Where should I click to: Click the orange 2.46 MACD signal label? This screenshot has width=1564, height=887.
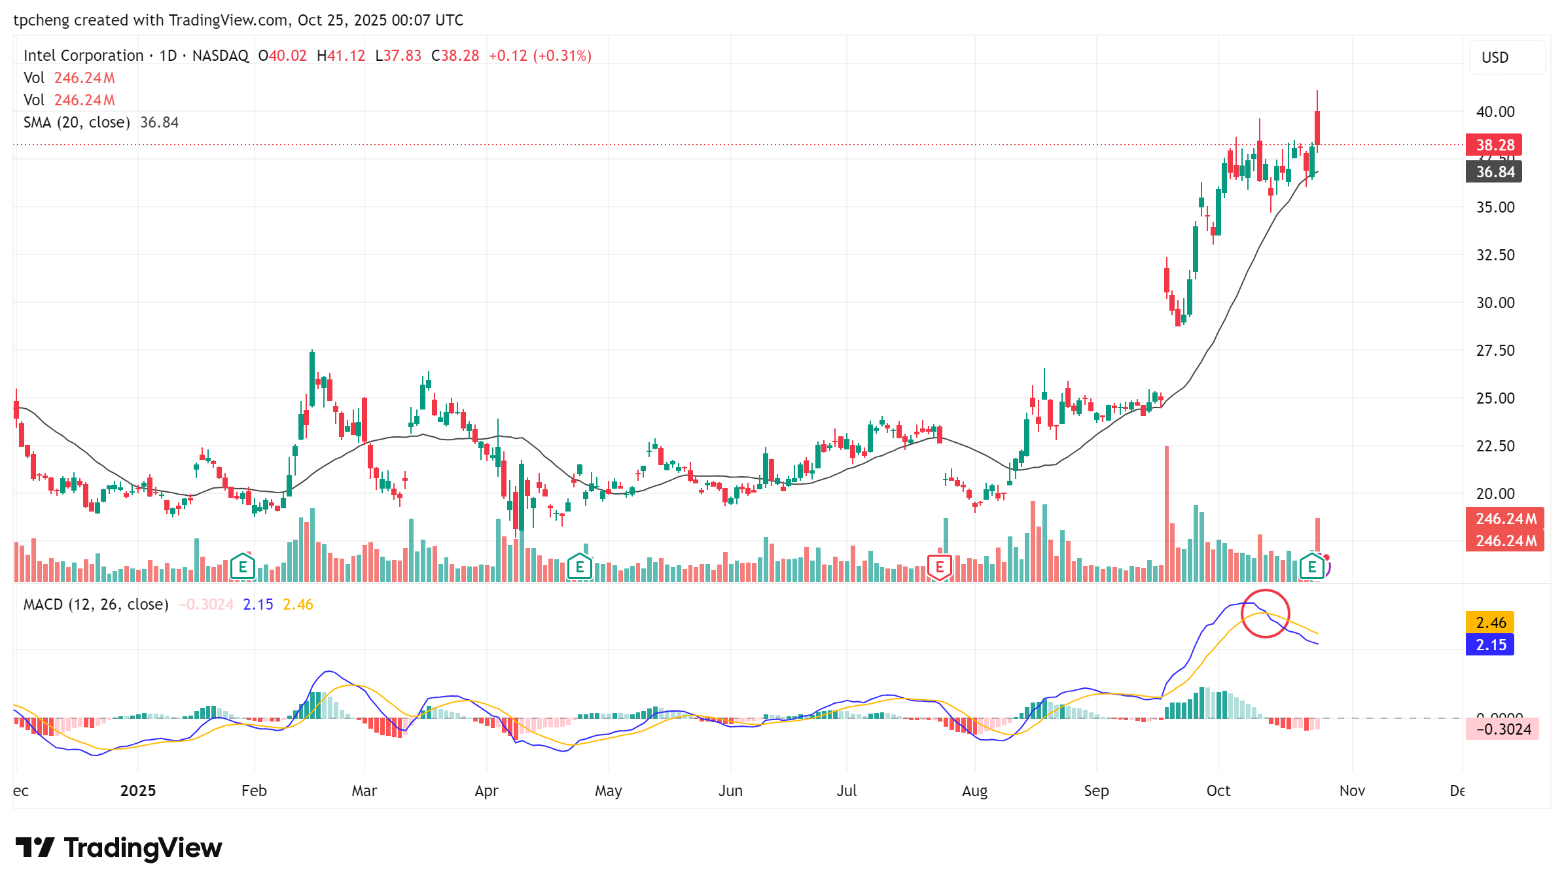pyautogui.click(x=1490, y=622)
